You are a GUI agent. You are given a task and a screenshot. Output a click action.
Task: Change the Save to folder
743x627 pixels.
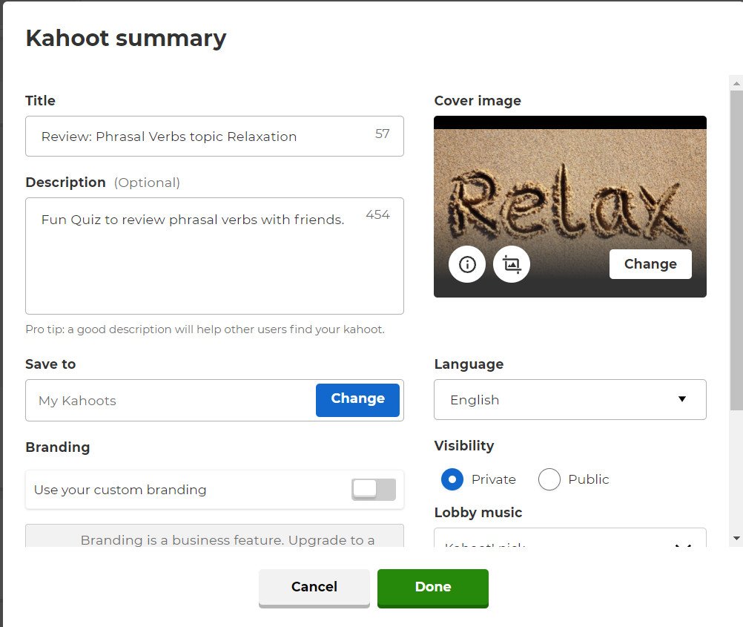[x=357, y=400]
